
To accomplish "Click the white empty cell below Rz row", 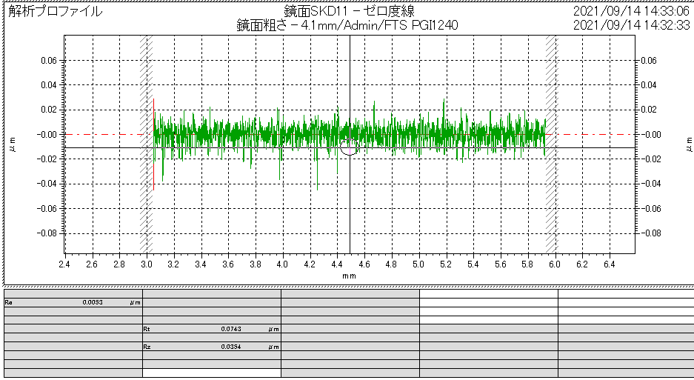I will click(x=211, y=373).
